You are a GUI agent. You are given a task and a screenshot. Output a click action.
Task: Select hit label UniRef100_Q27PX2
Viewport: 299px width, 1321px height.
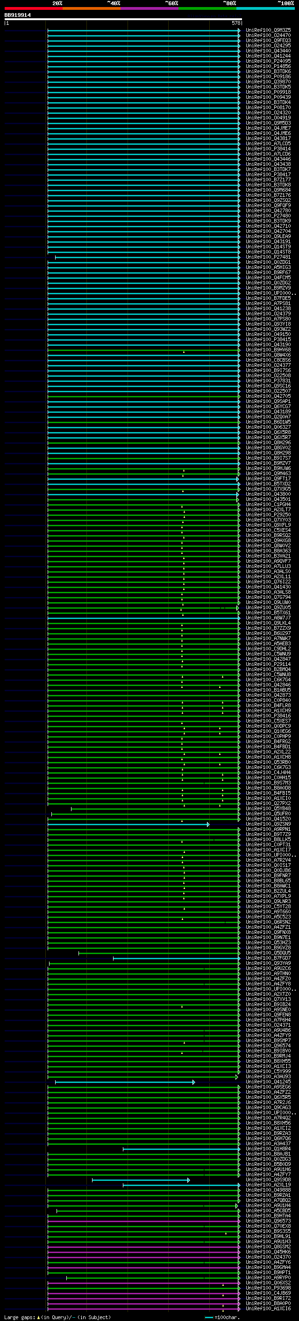(268, 804)
